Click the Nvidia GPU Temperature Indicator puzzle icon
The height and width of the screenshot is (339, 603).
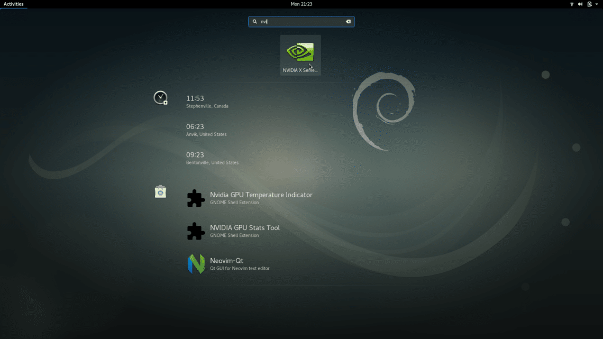(196, 198)
